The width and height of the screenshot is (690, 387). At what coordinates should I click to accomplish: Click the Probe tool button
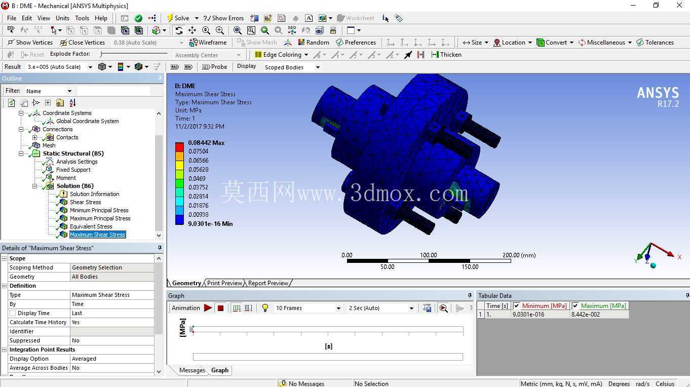(x=214, y=67)
